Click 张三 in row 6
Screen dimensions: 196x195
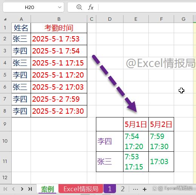coord(21,87)
